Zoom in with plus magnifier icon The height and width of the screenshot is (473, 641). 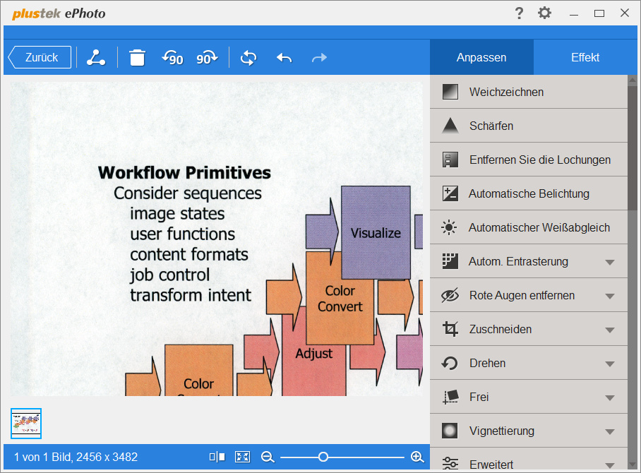coord(417,457)
